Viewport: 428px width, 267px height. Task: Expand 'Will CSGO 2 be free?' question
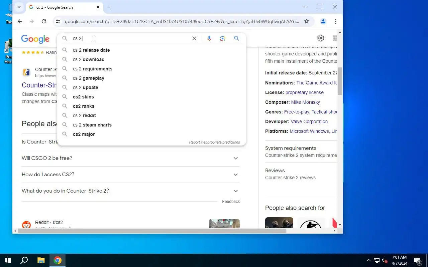tap(131, 158)
